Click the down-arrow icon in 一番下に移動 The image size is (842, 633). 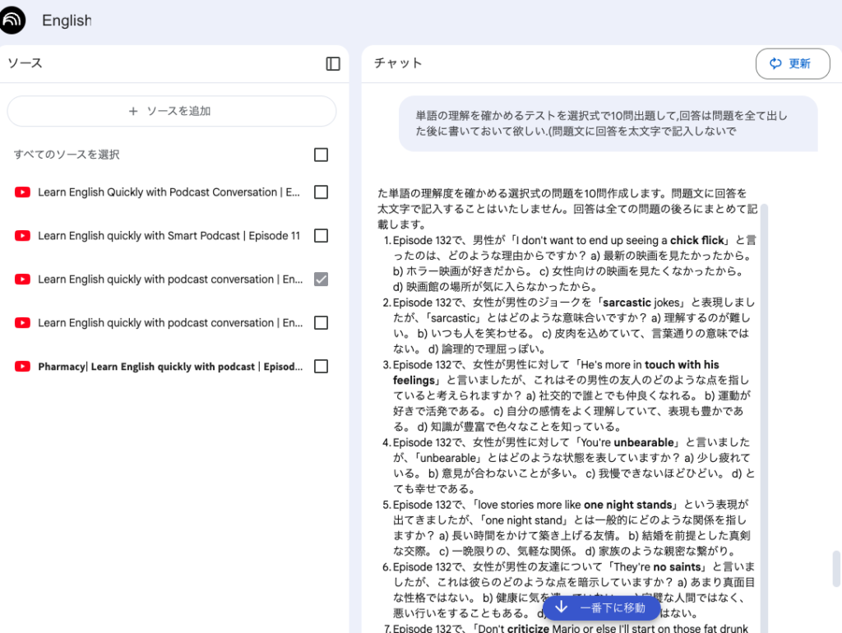click(561, 608)
